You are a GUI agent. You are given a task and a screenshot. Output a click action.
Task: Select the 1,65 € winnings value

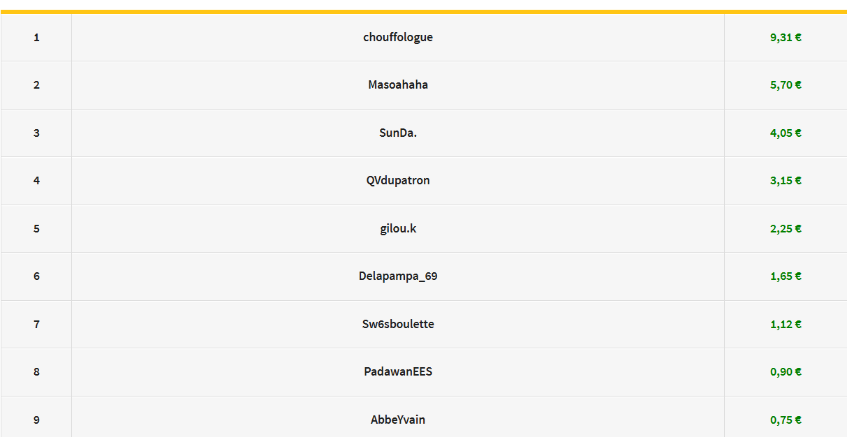(x=786, y=276)
